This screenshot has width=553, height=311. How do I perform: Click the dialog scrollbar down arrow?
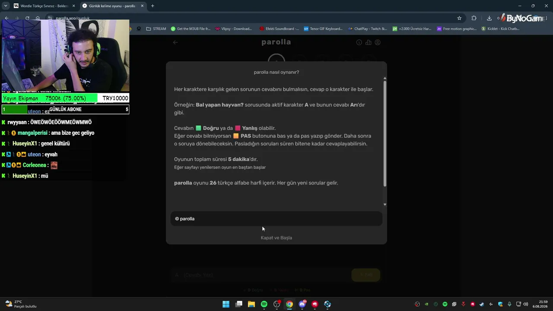click(x=385, y=205)
